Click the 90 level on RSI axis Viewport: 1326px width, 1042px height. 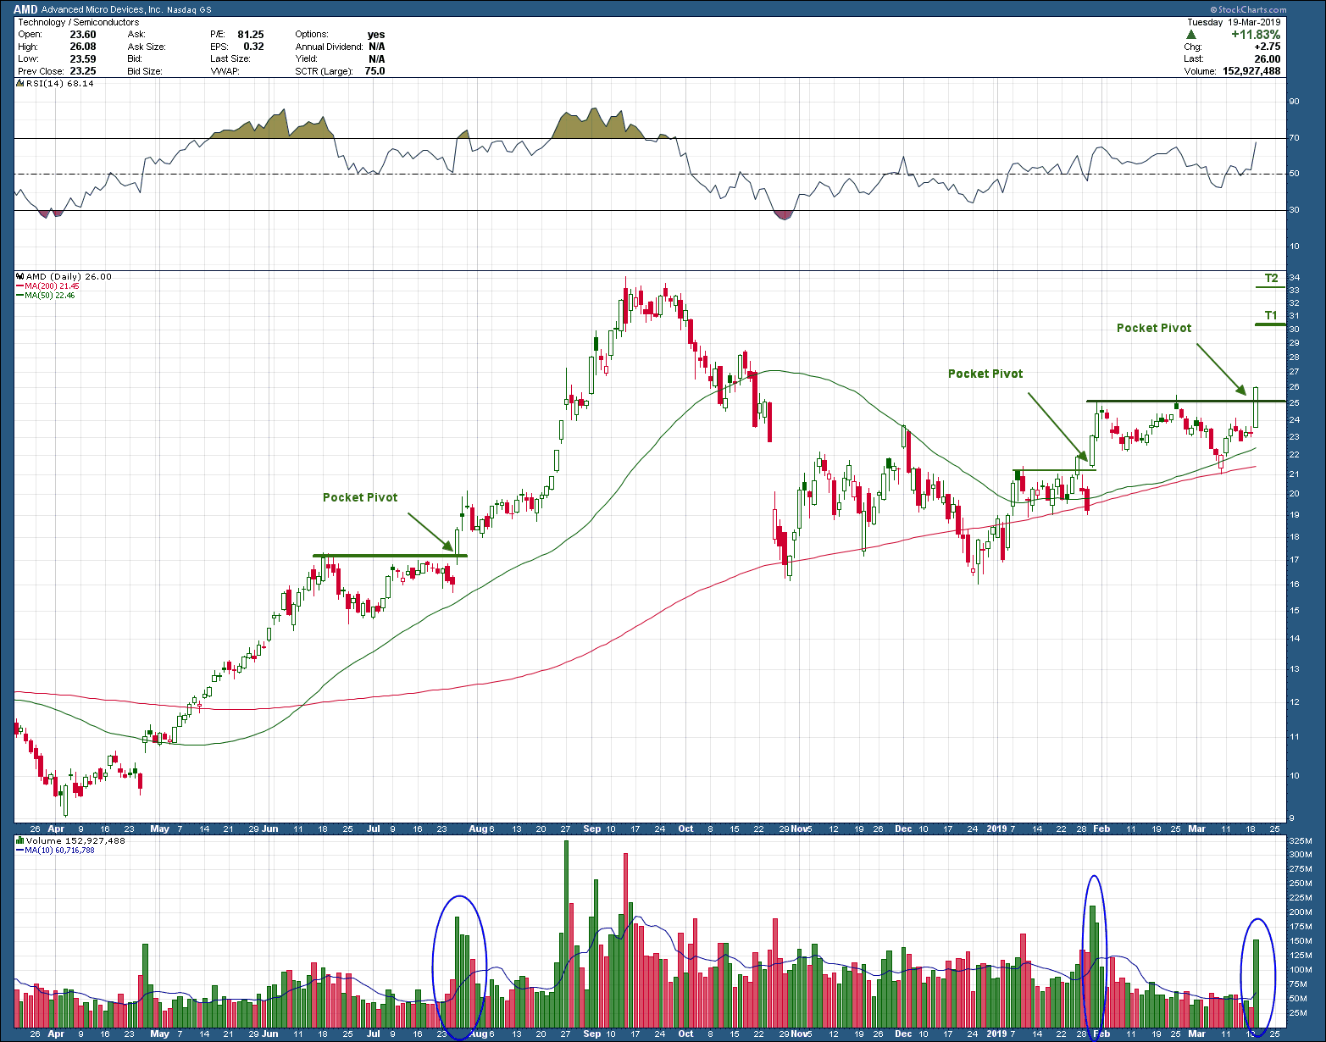(1294, 102)
